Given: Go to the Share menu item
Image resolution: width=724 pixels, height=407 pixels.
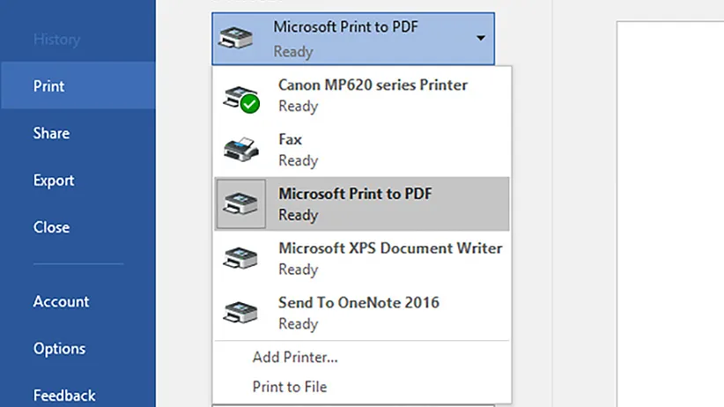Looking at the screenshot, I should [x=51, y=133].
